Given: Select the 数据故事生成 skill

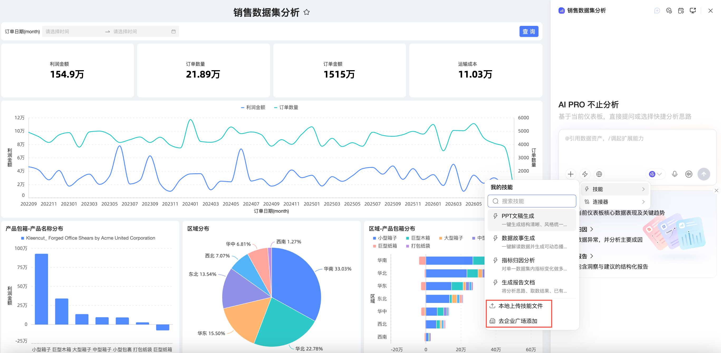Looking at the screenshot, I should coord(531,242).
